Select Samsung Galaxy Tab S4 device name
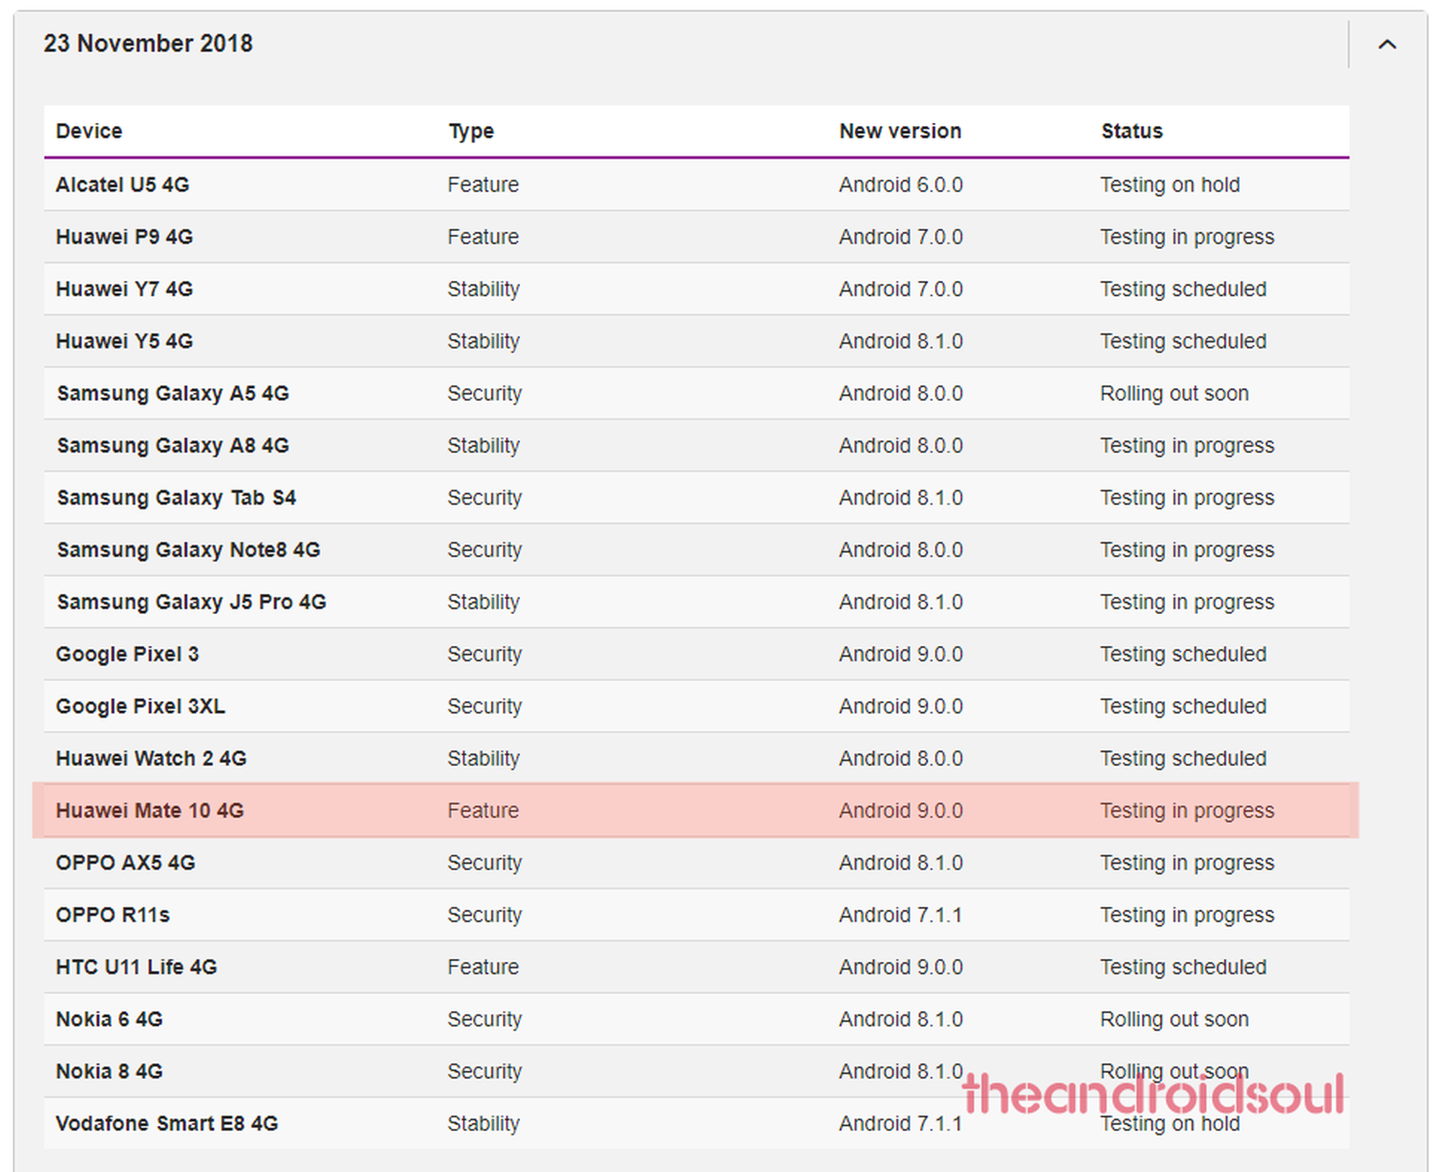This screenshot has height=1172, width=1440. point(176,498)
